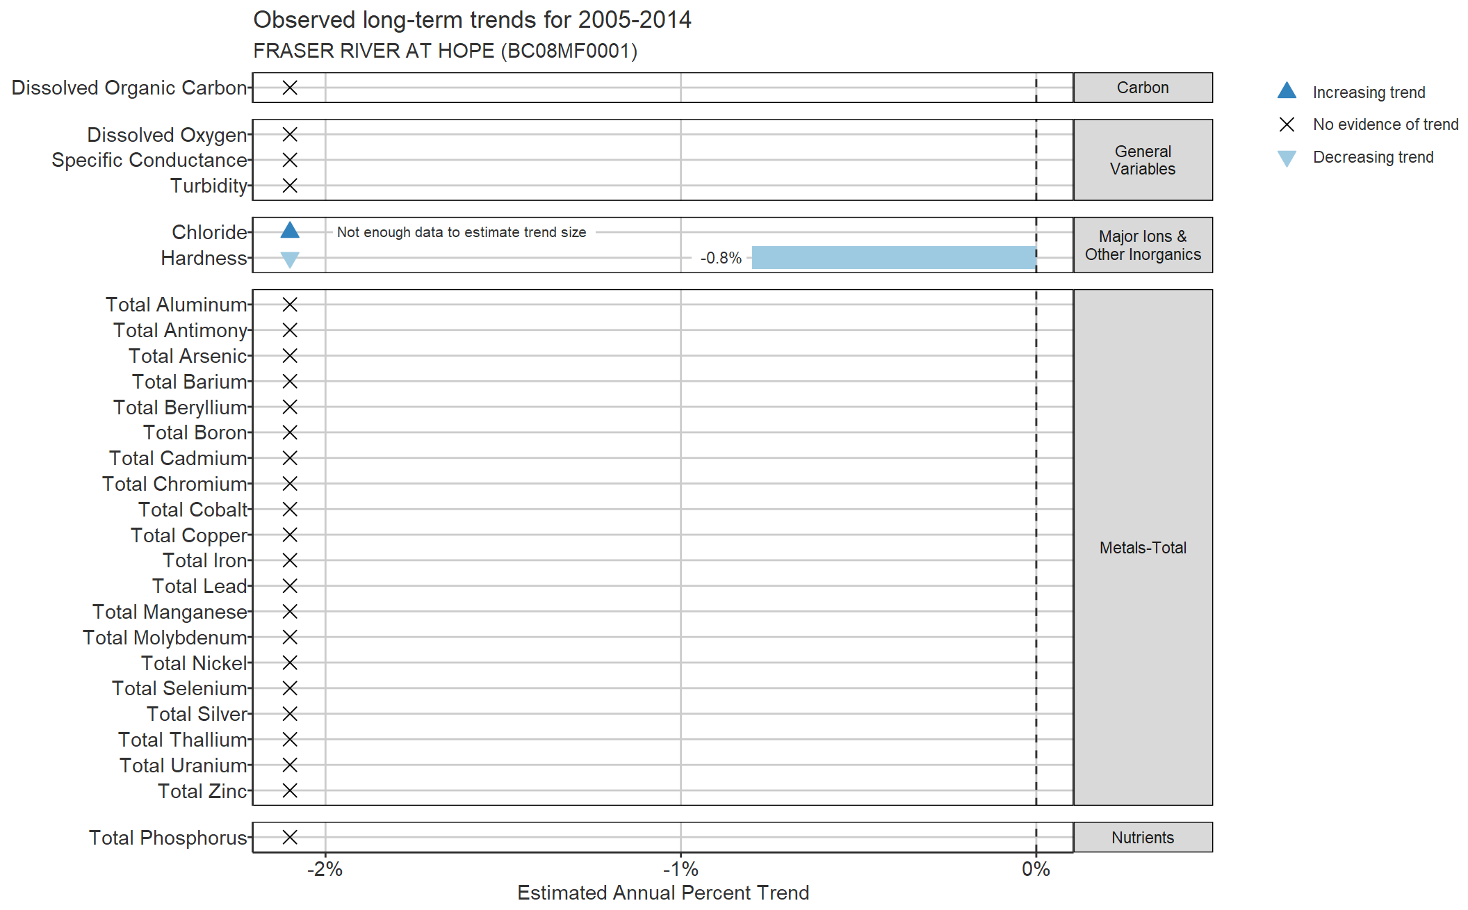Click the 'Total Aluminum' row label
The image size is (1468, 910).
pos(177,304)
